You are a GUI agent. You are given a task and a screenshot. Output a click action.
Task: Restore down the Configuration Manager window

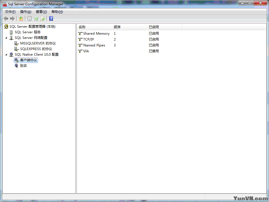(250, 3)
